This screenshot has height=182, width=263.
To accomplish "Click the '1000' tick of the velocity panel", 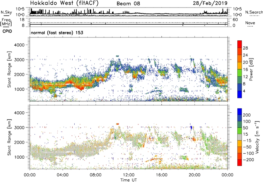I will (x=19, y=157).
